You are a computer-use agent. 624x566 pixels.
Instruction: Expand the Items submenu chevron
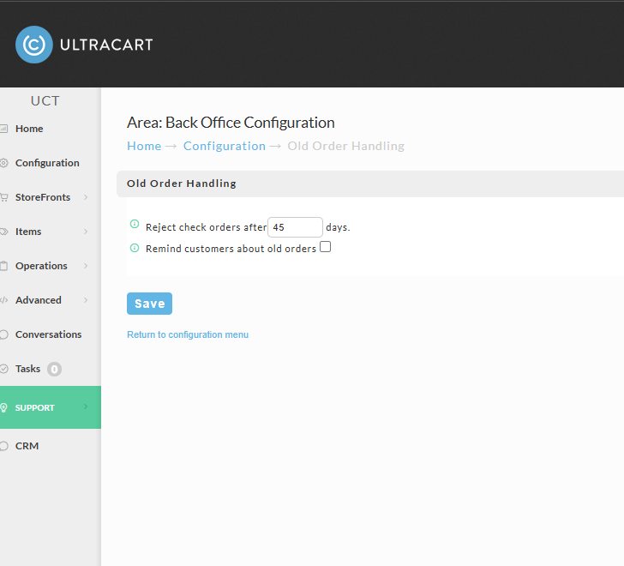[86, 232]
